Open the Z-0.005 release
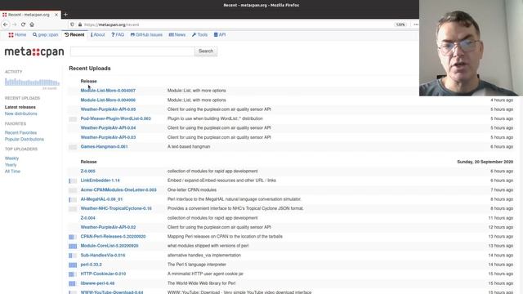The image size is (523, 294). (87, 171)
